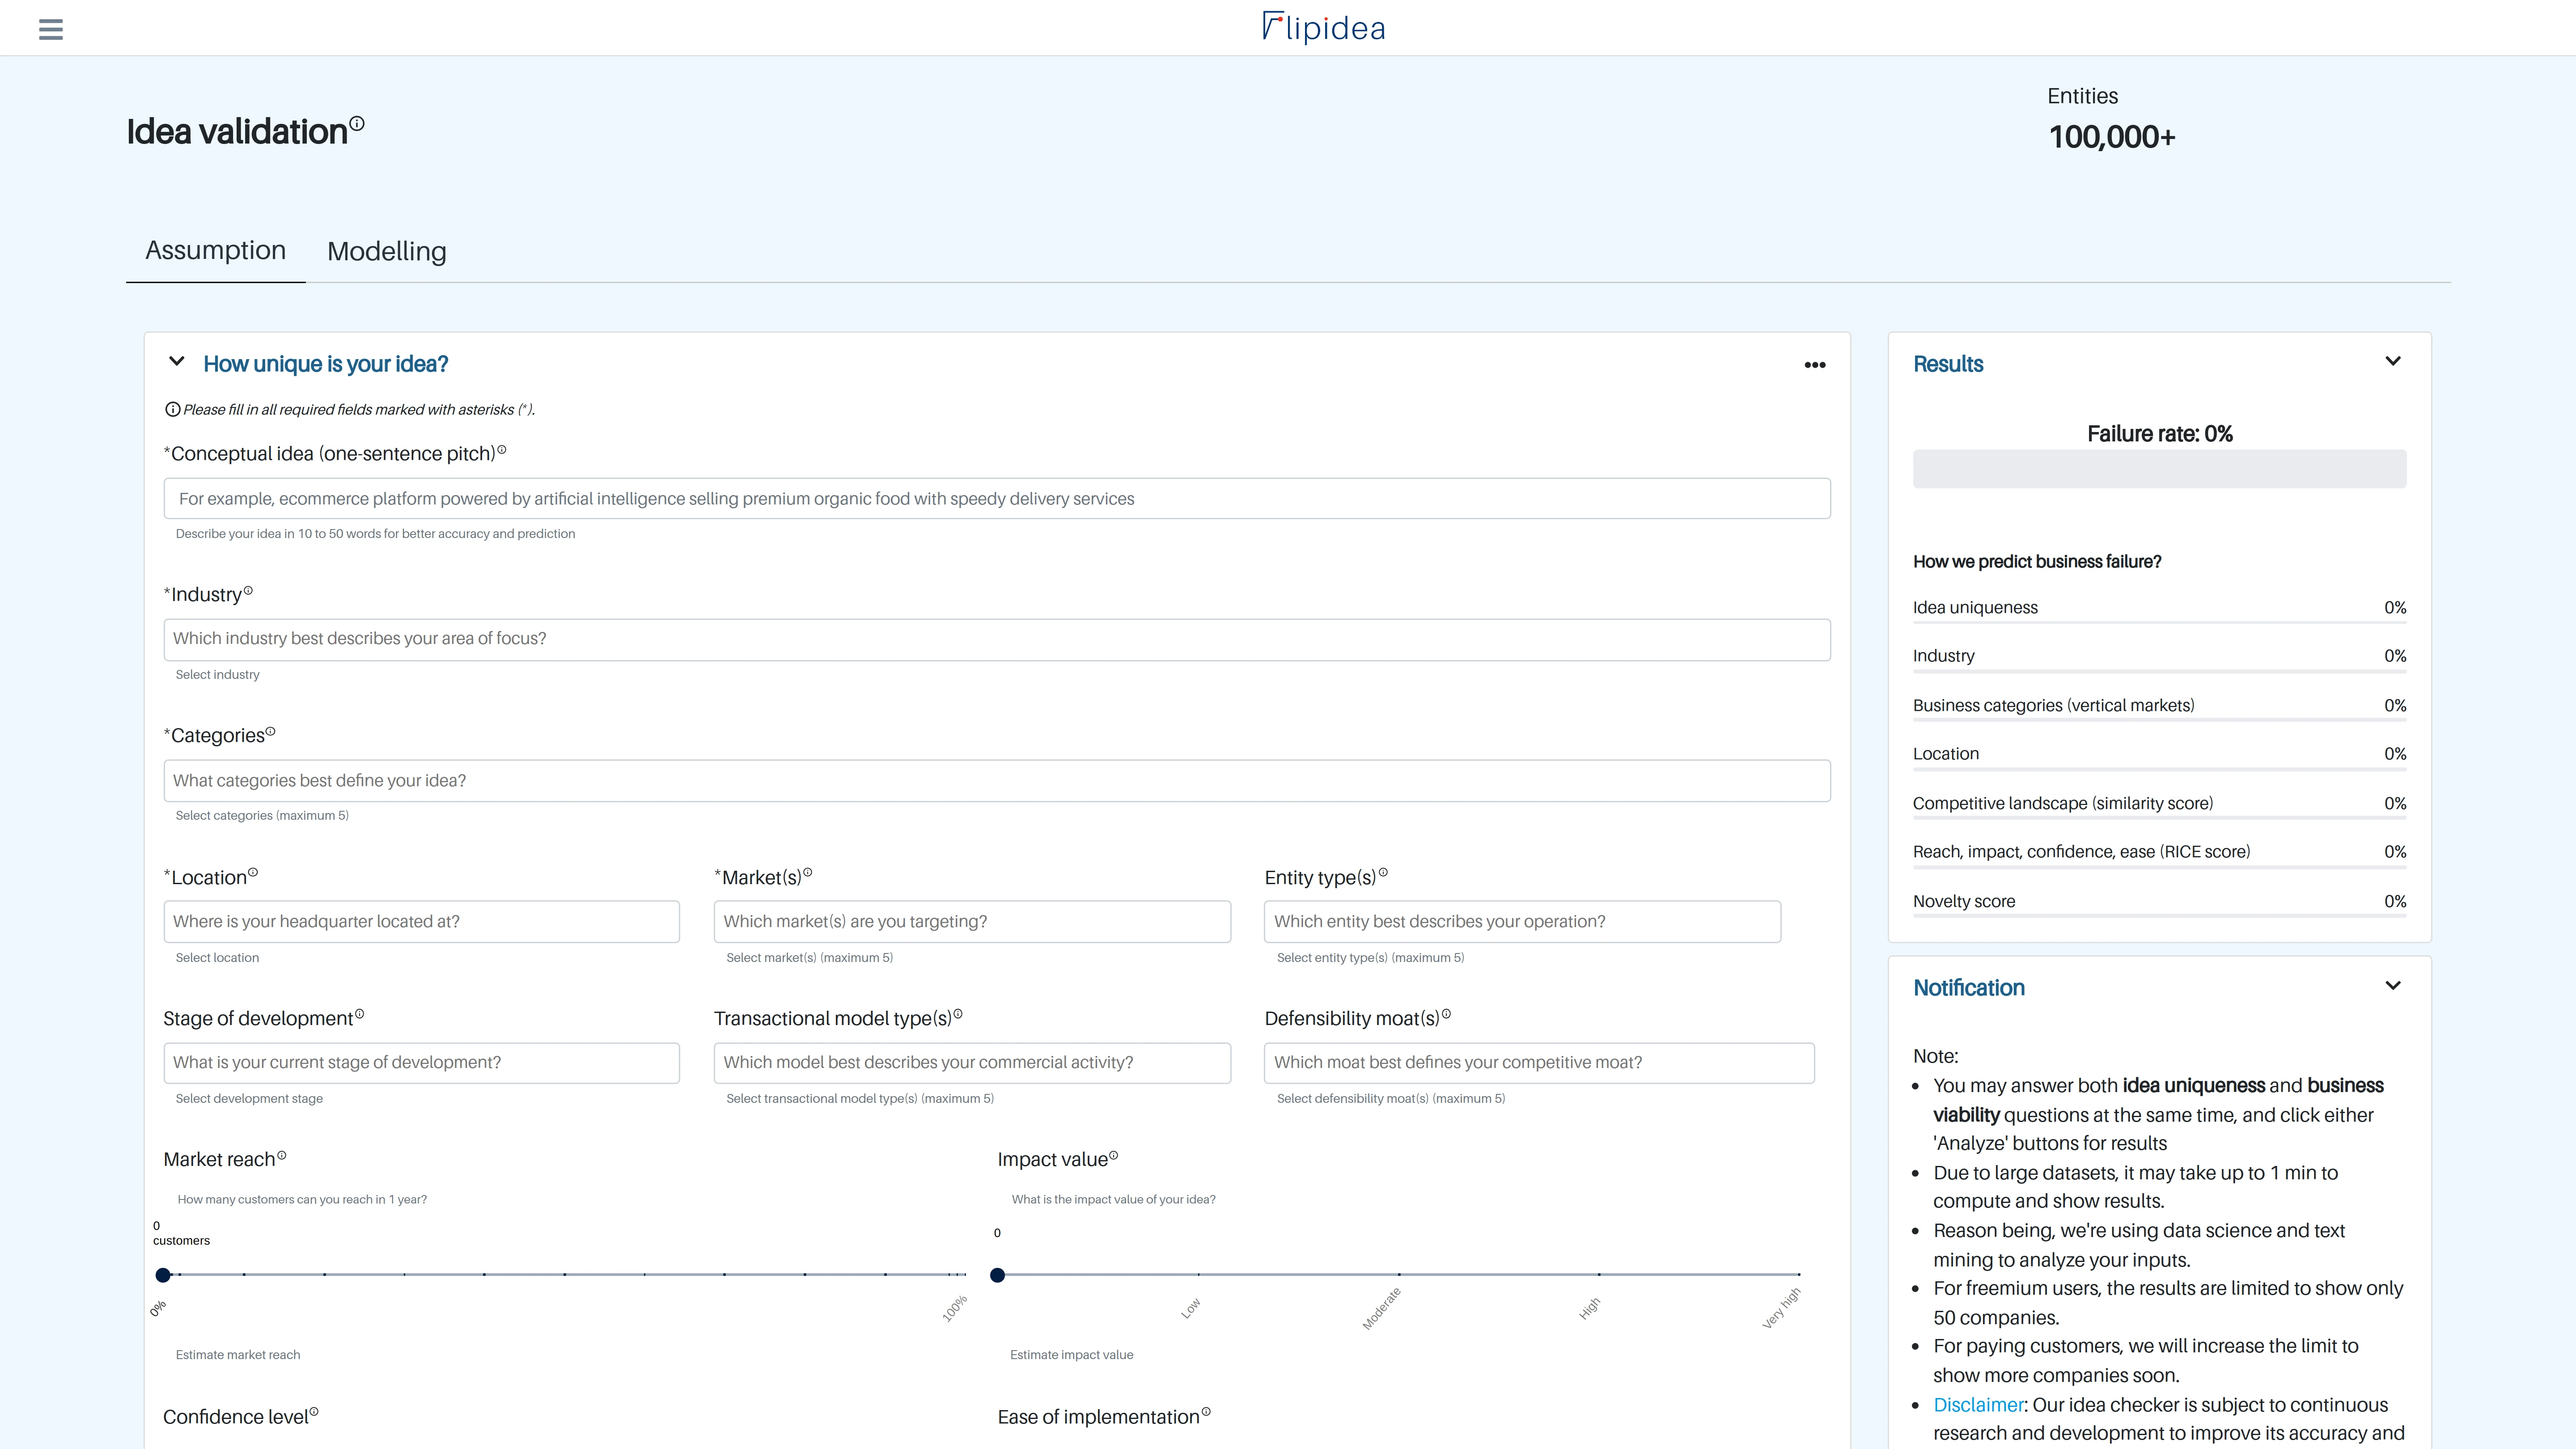This screenshot has width=2576, height=1449.
Task: Click the info icon next to Defensibility moat(s)
Action: coord(1447,1013)
